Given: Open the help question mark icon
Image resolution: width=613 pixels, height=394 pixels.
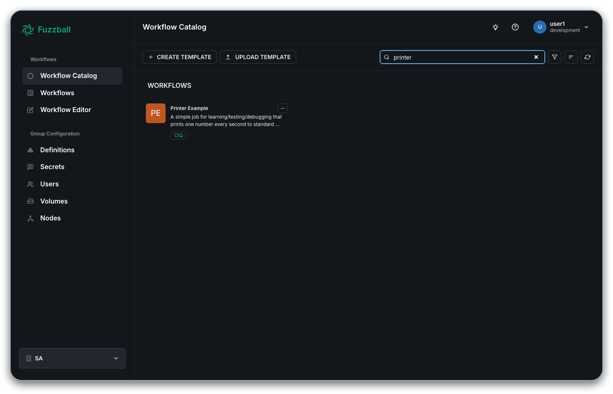Looking at the screenshot, I should click(515, 27).
